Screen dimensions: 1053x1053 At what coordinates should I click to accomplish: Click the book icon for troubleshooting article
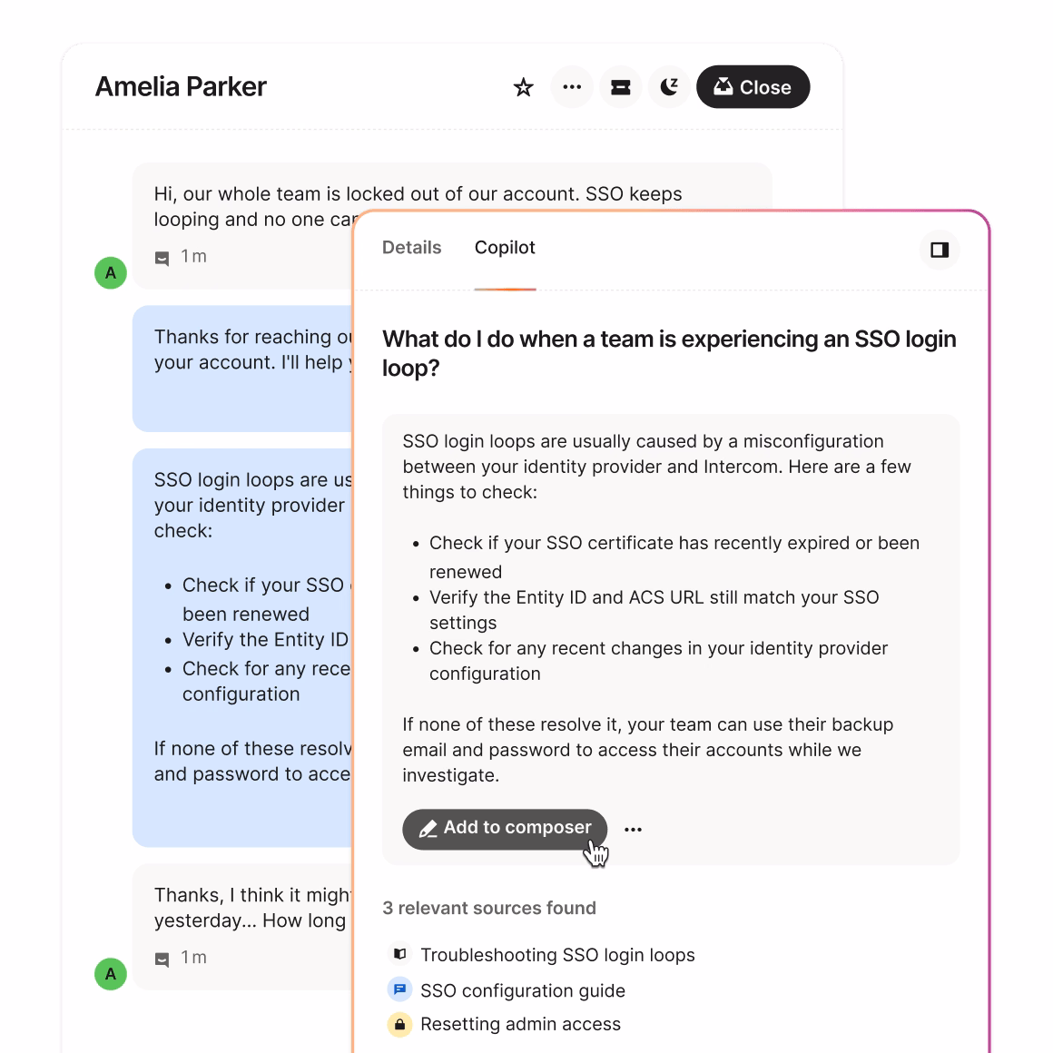coord(399,954)
